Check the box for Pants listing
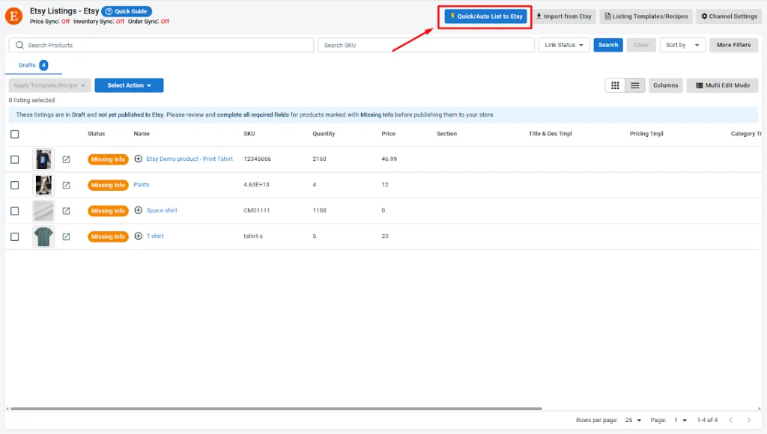This screenshot has width=767, height=434. 14,185
